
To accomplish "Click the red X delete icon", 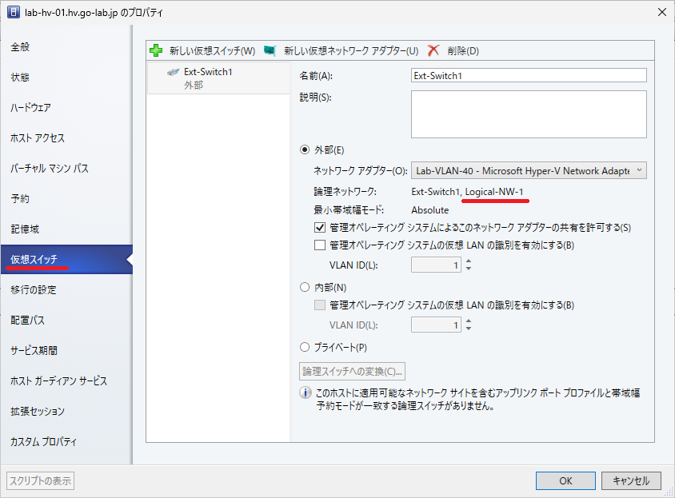I will [433, 51].
